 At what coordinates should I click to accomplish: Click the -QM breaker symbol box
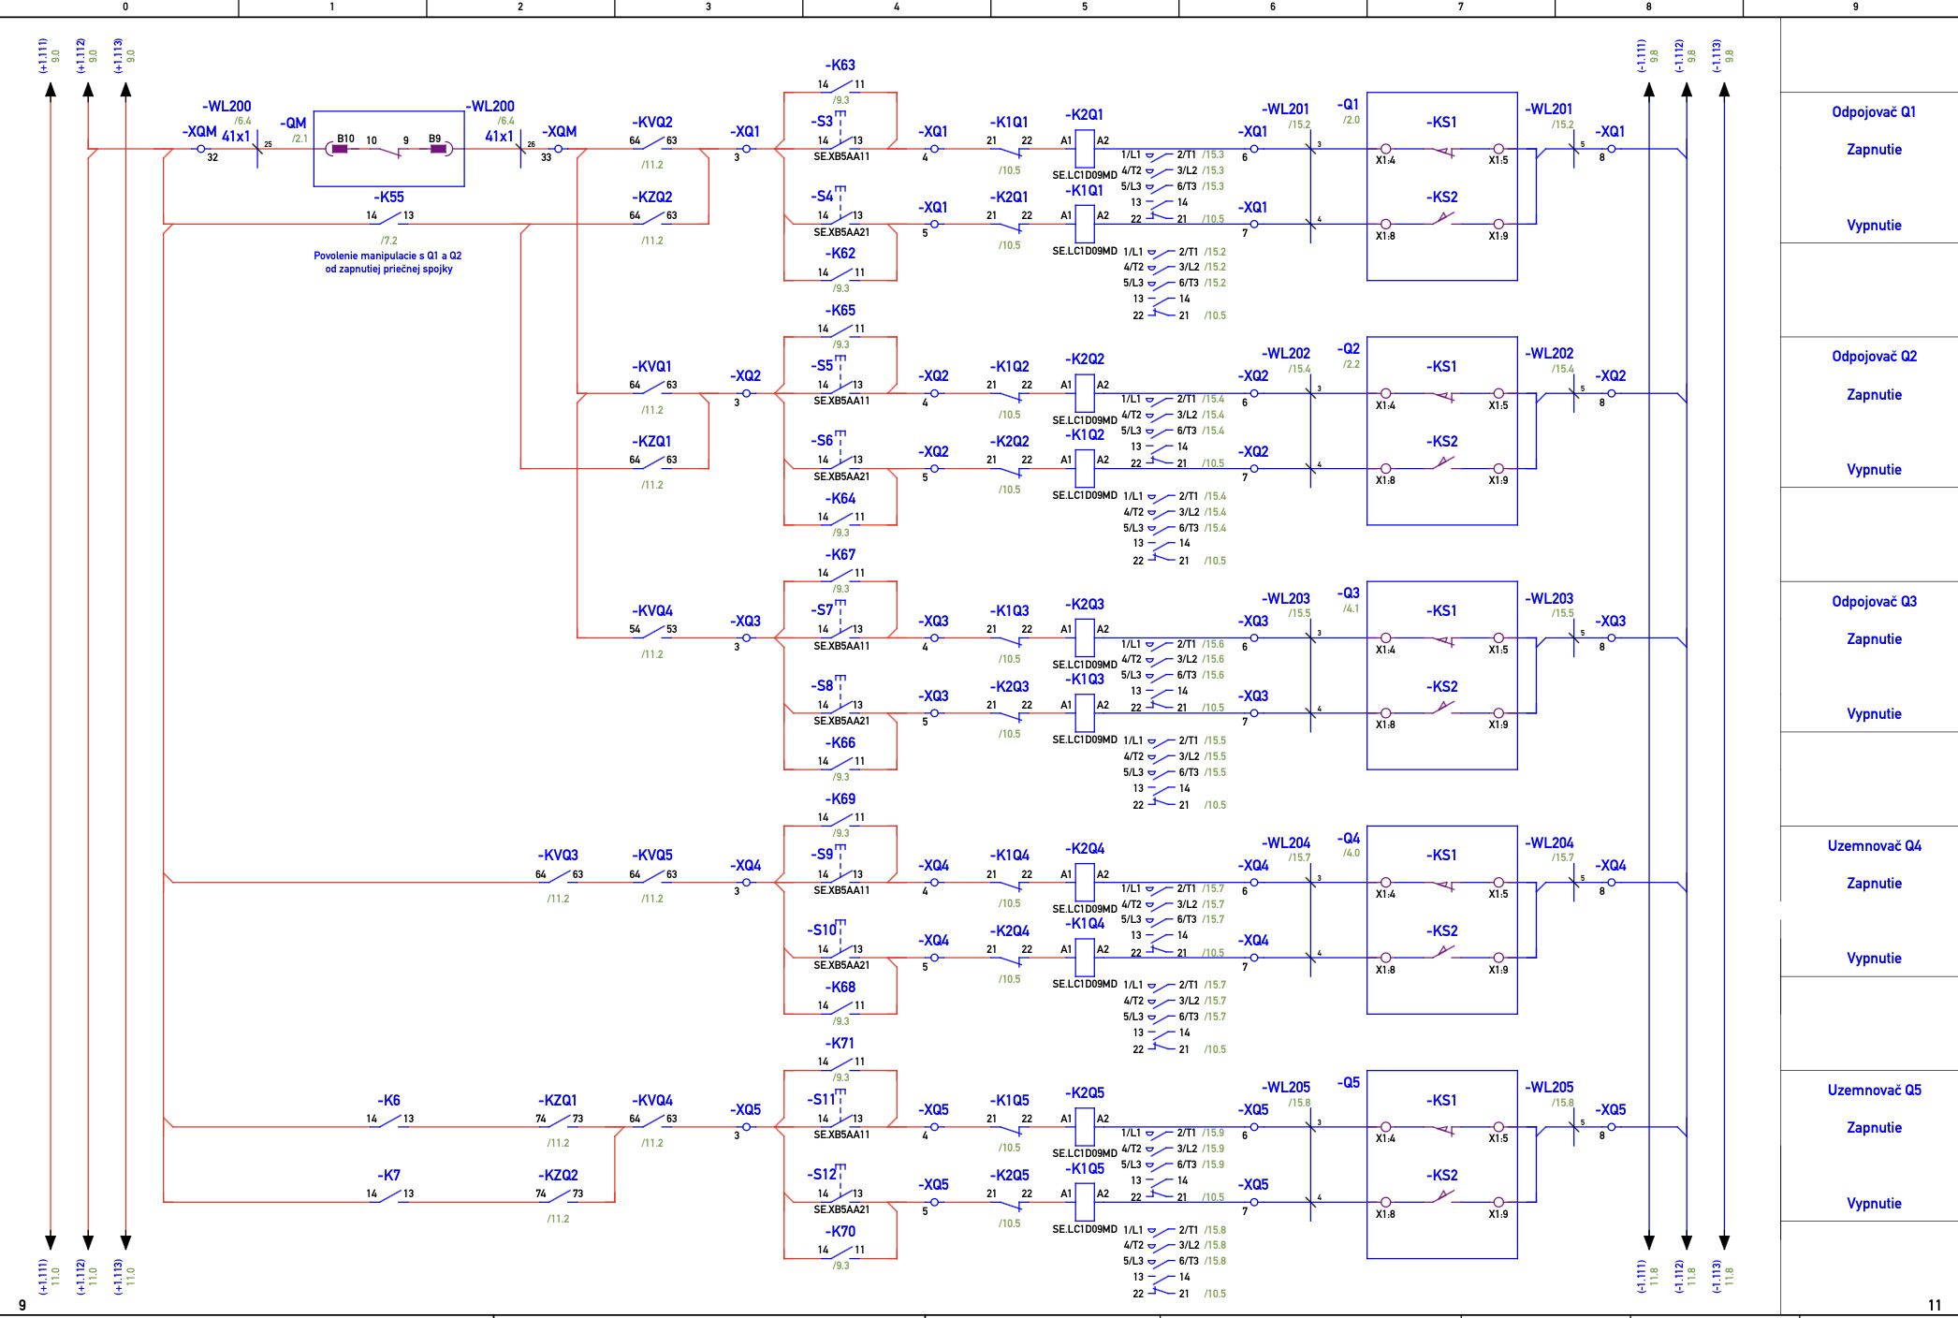tap(388, 149)
